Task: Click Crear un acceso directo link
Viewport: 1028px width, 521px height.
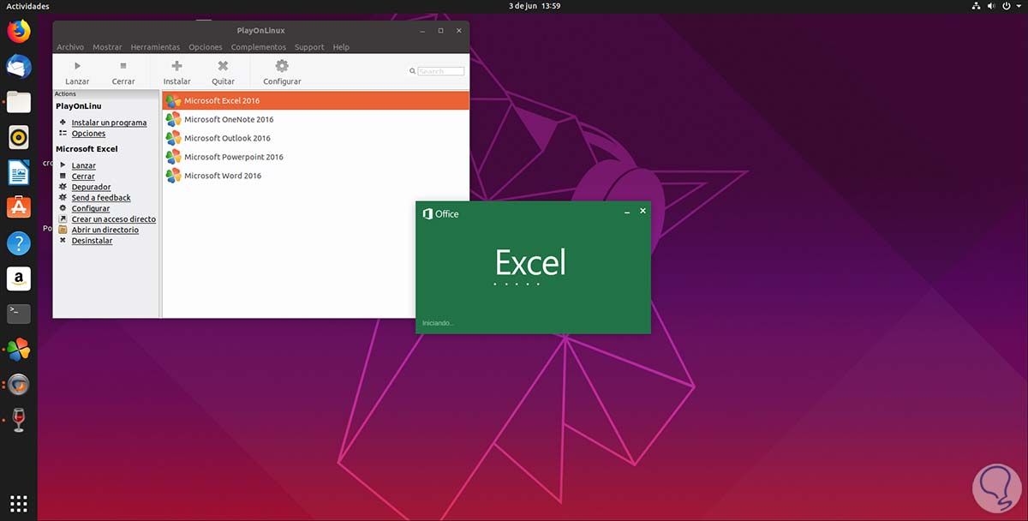Action: click(x=113, y=219)
